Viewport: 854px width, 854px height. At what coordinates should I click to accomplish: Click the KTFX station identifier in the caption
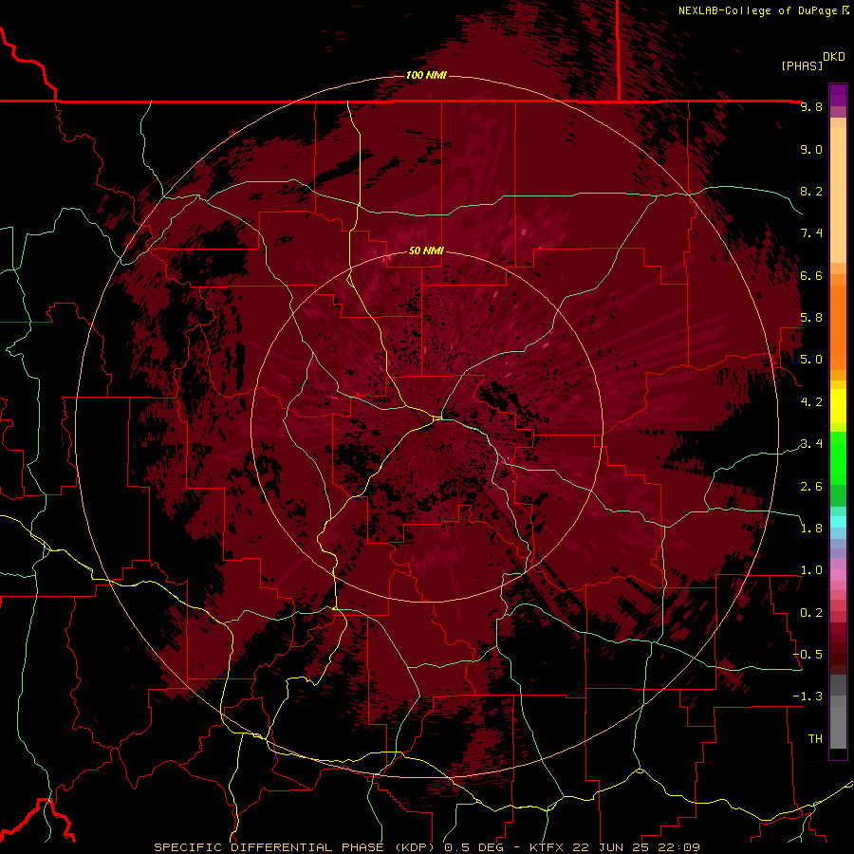[x=548, y=847]
